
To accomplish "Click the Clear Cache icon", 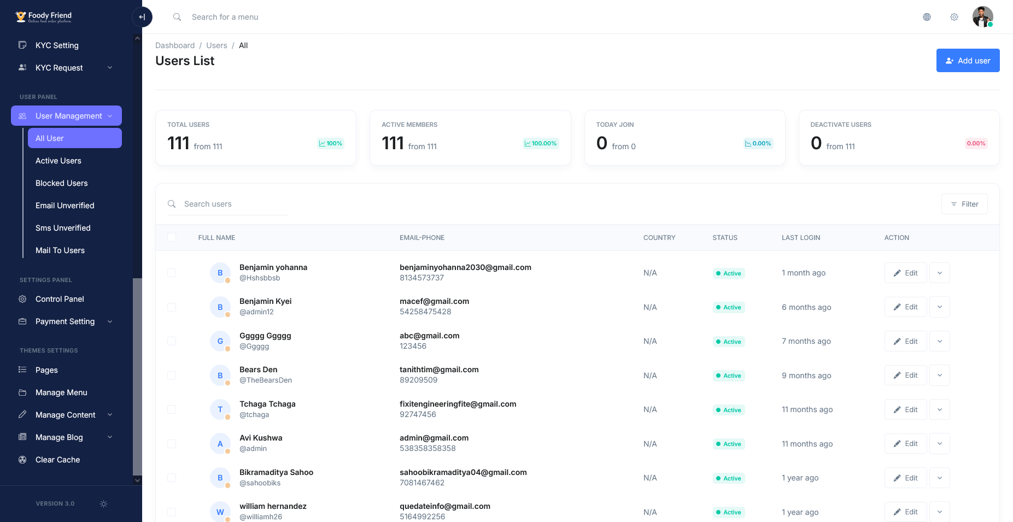I will [x=22, y=460].
